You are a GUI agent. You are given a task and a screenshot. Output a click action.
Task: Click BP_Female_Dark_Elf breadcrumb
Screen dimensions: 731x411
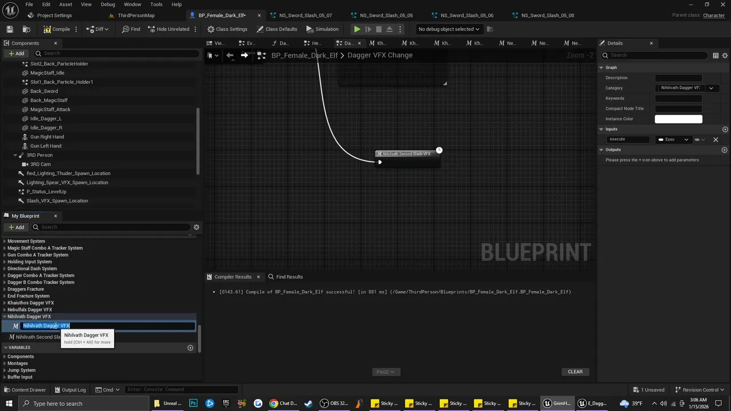tap(304, 55)
